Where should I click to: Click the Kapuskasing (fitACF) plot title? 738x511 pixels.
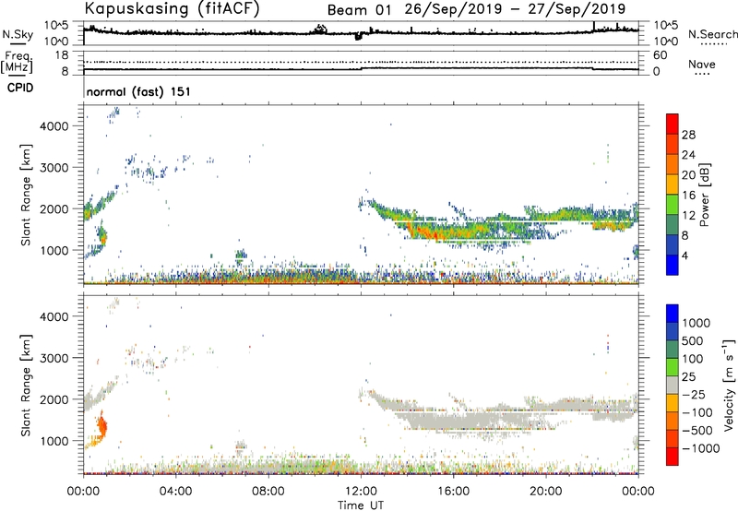[172, 8]
